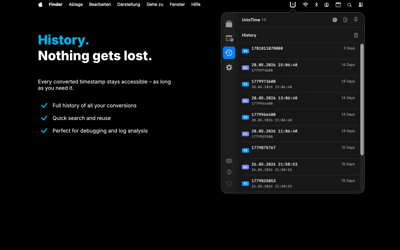Open the Fenster menu
The image size is (400, 250).
click(x=177, y=4)
